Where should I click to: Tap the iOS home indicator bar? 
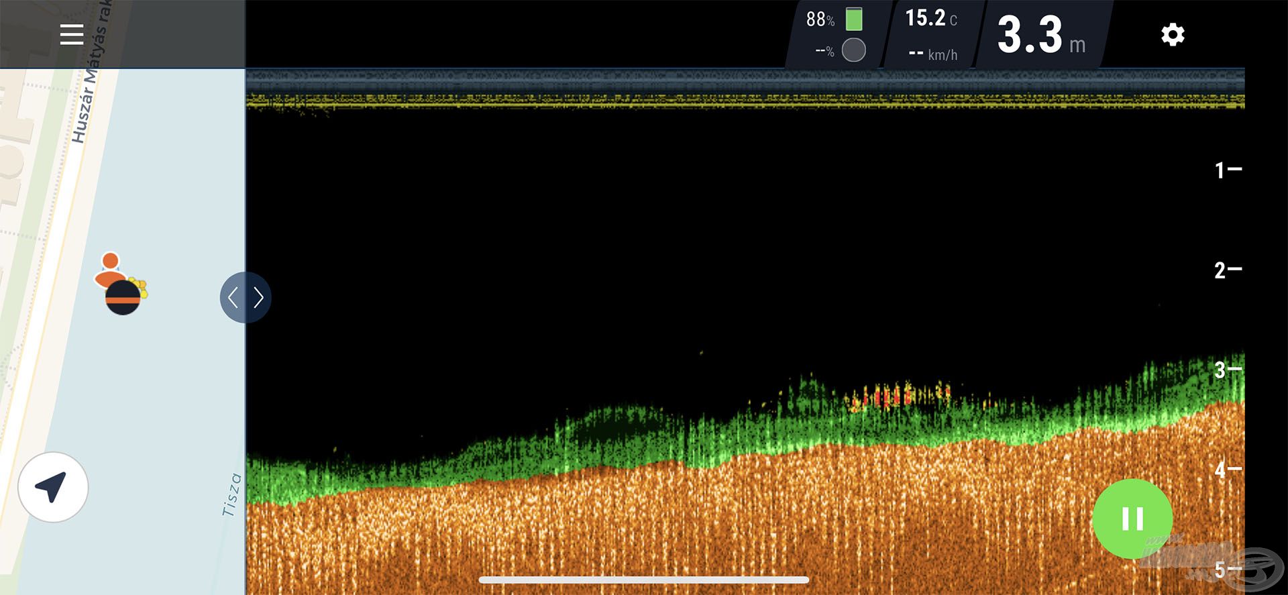pyautogui.click(x=644, y=580)
